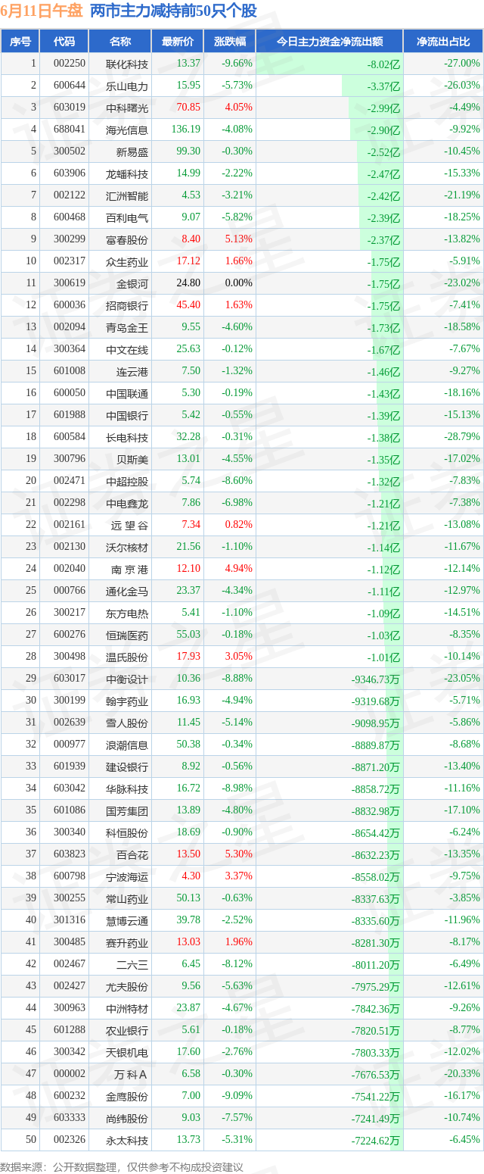Click -3.85% ratio for 常山药业
Image resolution: width=484 pixels, height=1174 pixels.
click(x=464, y=898)
